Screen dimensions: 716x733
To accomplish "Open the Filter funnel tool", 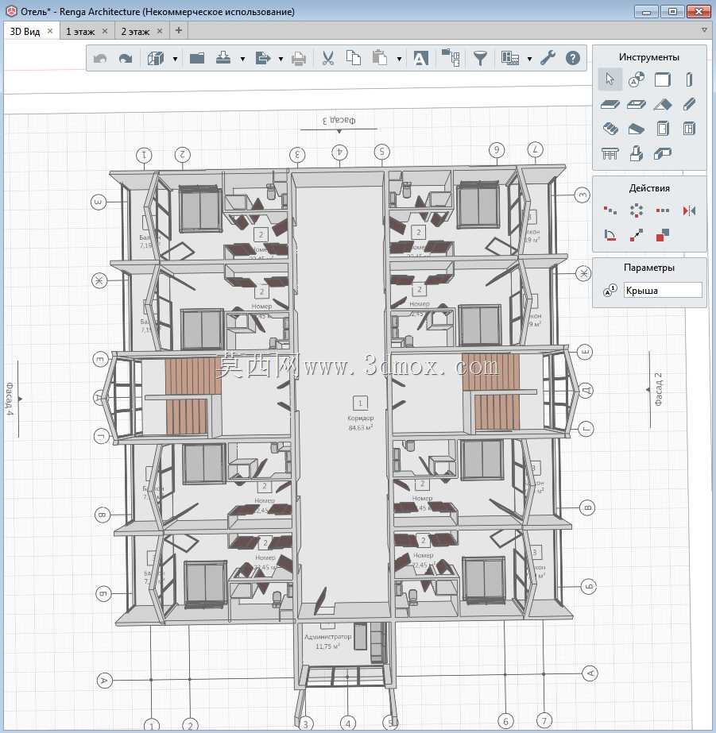I will point(480,59).
